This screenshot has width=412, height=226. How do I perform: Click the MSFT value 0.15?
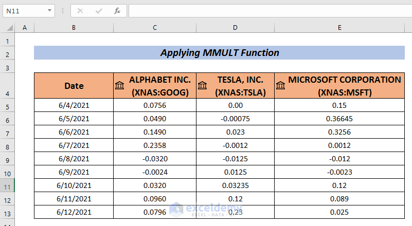point(339,105)
